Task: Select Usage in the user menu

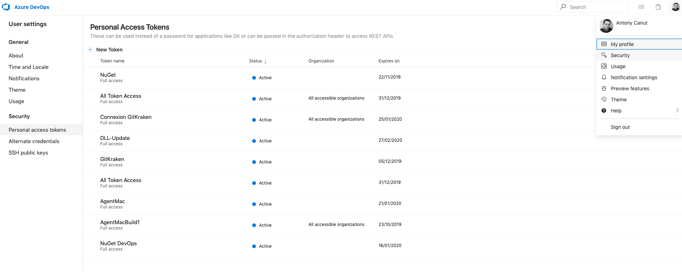Action: click(618, 66)
